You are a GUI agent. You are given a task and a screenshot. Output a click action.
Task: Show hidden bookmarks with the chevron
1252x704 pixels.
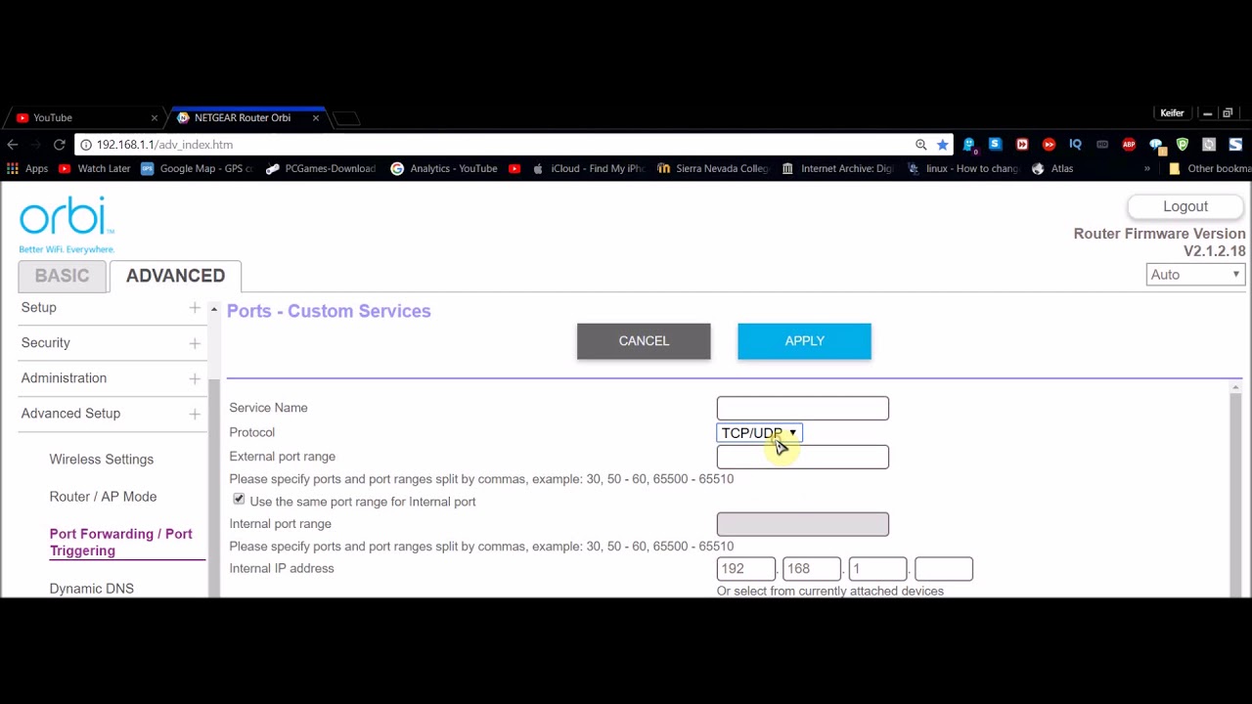coord(1147,168)
